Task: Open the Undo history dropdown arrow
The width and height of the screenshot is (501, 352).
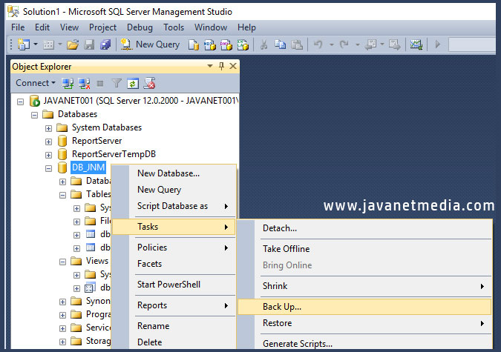Action: click(x=332, y=44)
